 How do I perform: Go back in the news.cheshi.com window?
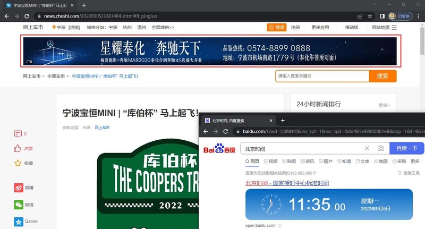coord(7,16)
